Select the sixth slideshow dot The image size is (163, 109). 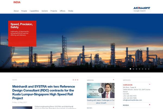point(146,69)
